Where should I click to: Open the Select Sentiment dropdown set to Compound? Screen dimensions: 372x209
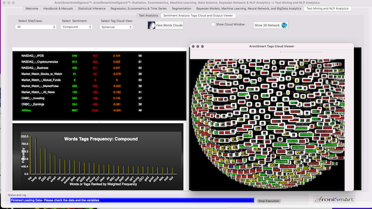(76, 27)
